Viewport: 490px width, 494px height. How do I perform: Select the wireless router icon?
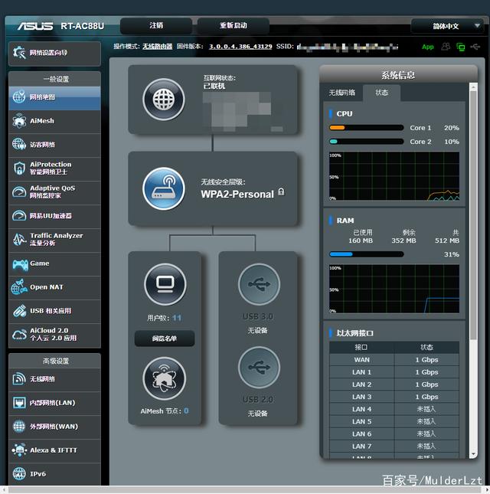point(163,188)
